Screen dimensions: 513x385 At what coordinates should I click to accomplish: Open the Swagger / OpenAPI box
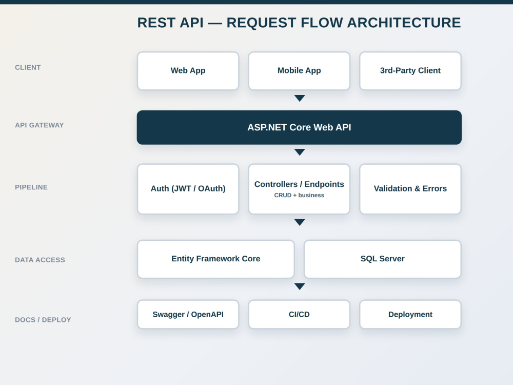pyautogui.click(x=188, y=314)
